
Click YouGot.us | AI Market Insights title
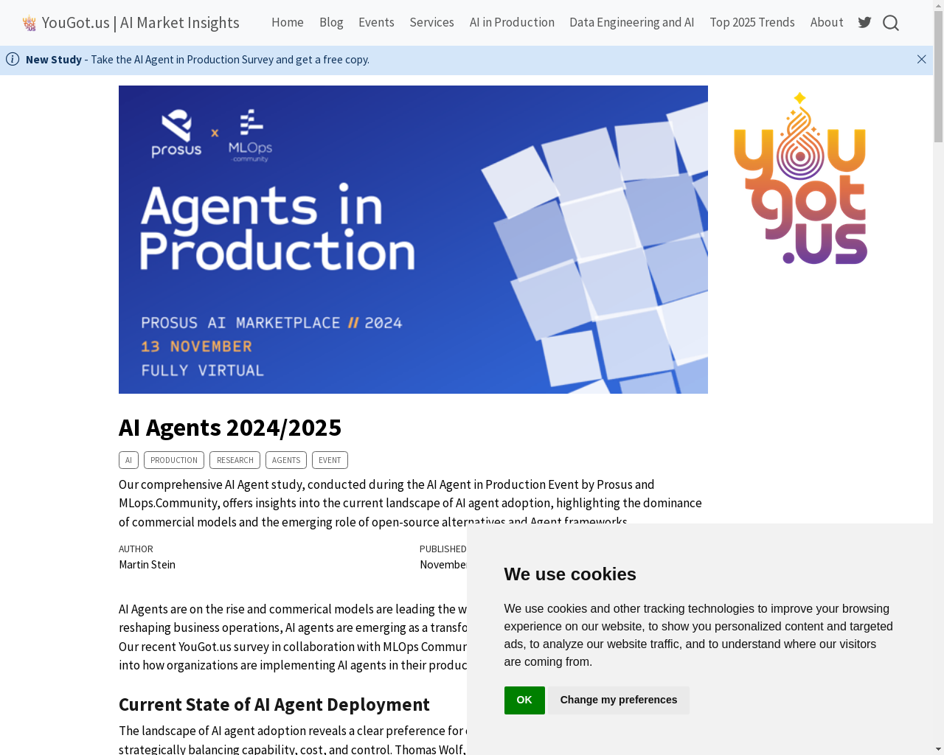(140, 23)
